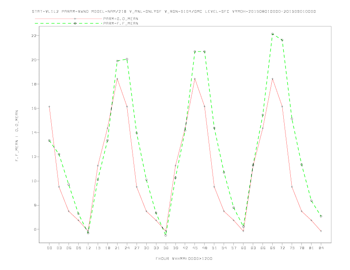The height and width of the screenshot is (270, 350).
Task: Click y-axis tick label 16
Action: [34, 108]
